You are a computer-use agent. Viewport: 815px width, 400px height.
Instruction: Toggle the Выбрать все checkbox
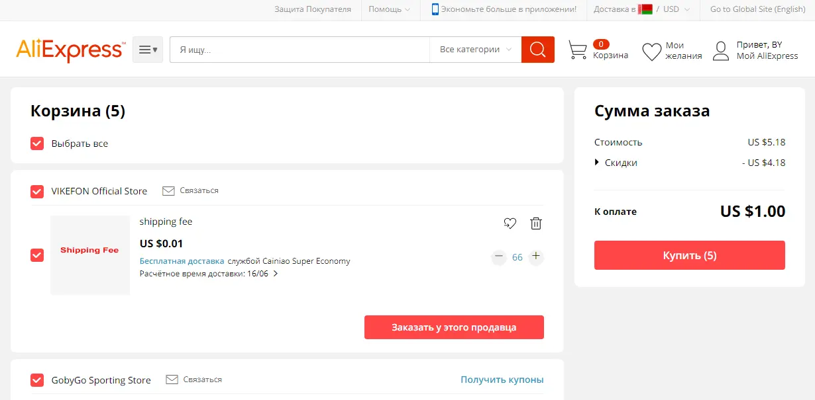coord(37,143)
